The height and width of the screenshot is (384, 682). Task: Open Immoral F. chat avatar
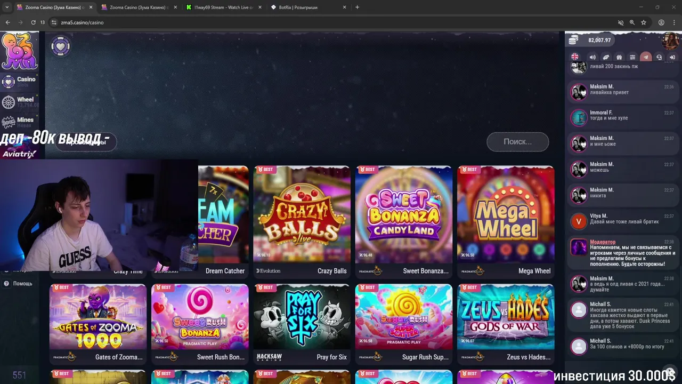coord(579,117)
